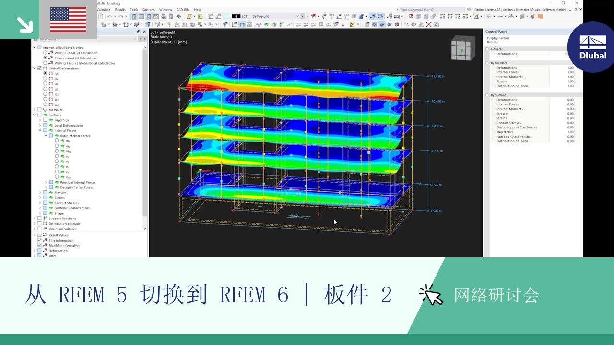Click the LC1 load case label box
The height and width of the screenshot is (345, 614).
click(245, 16)
